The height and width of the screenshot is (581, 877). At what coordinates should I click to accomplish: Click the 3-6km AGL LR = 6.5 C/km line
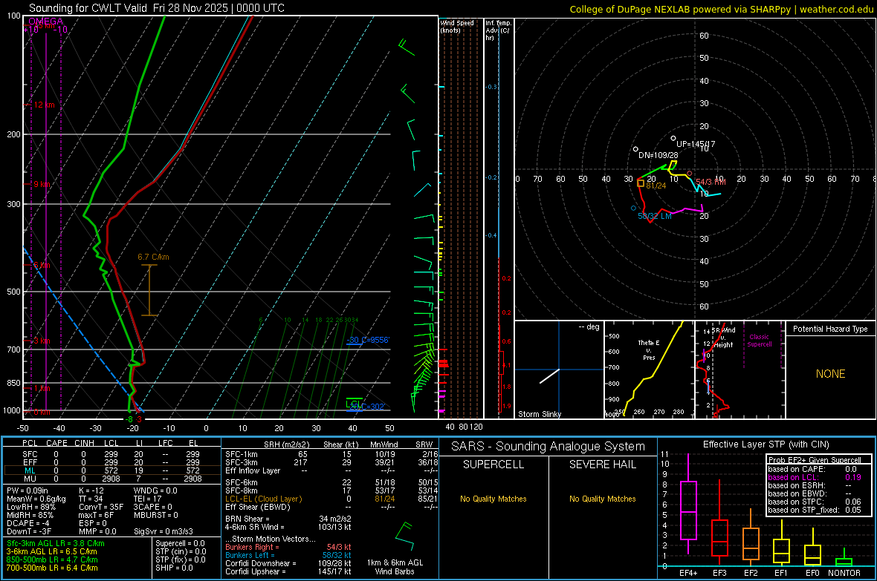point(51,551)
